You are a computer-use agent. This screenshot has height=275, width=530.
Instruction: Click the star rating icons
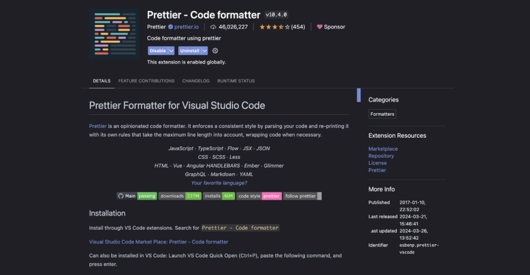275,27
